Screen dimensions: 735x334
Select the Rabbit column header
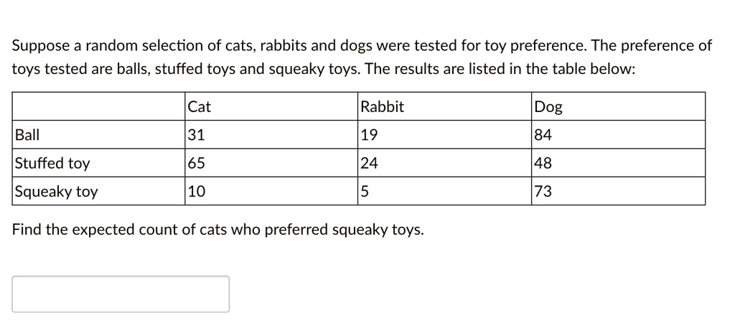click(x=445, y=106)
